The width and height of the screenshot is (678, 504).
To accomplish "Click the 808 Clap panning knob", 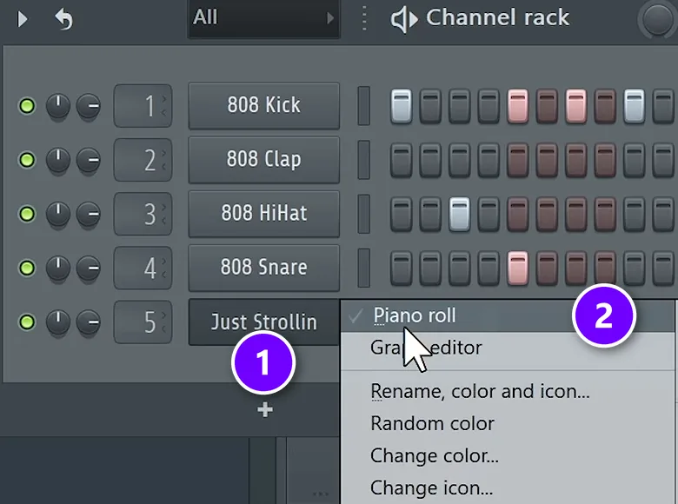I will pos(58,160).
